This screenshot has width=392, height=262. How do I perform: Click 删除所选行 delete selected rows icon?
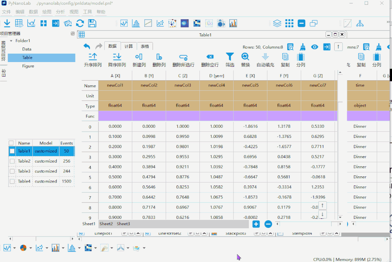tap(183, 57)
